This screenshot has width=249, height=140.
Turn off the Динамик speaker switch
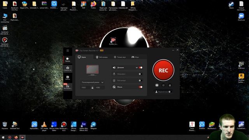coord(140,68)
